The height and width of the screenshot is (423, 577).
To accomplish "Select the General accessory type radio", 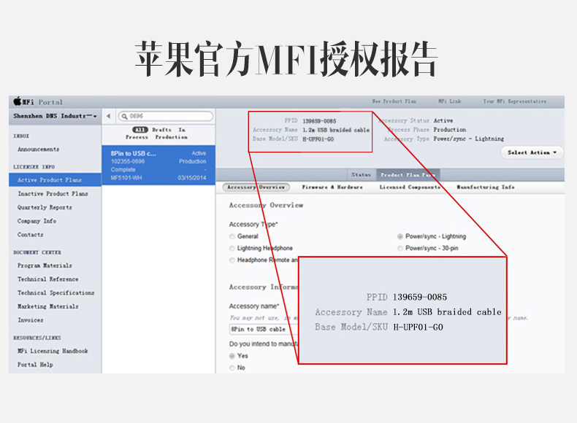I will pos(232,236).
